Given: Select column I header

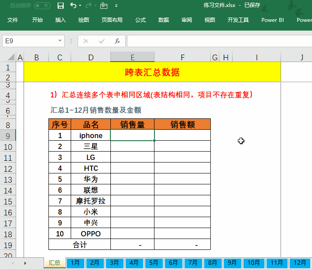Looking at the screenshot, I should point(257,57).
